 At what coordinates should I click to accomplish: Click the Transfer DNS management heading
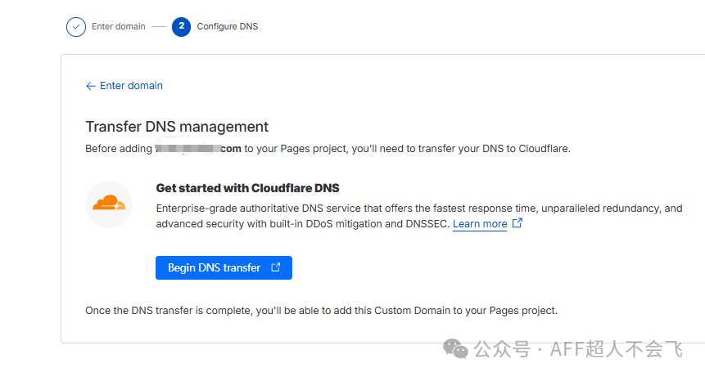[x=177, y=127]
